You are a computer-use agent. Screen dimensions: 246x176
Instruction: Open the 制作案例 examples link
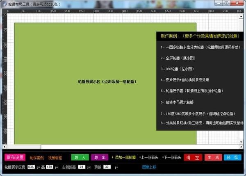[x=37, y=158]
